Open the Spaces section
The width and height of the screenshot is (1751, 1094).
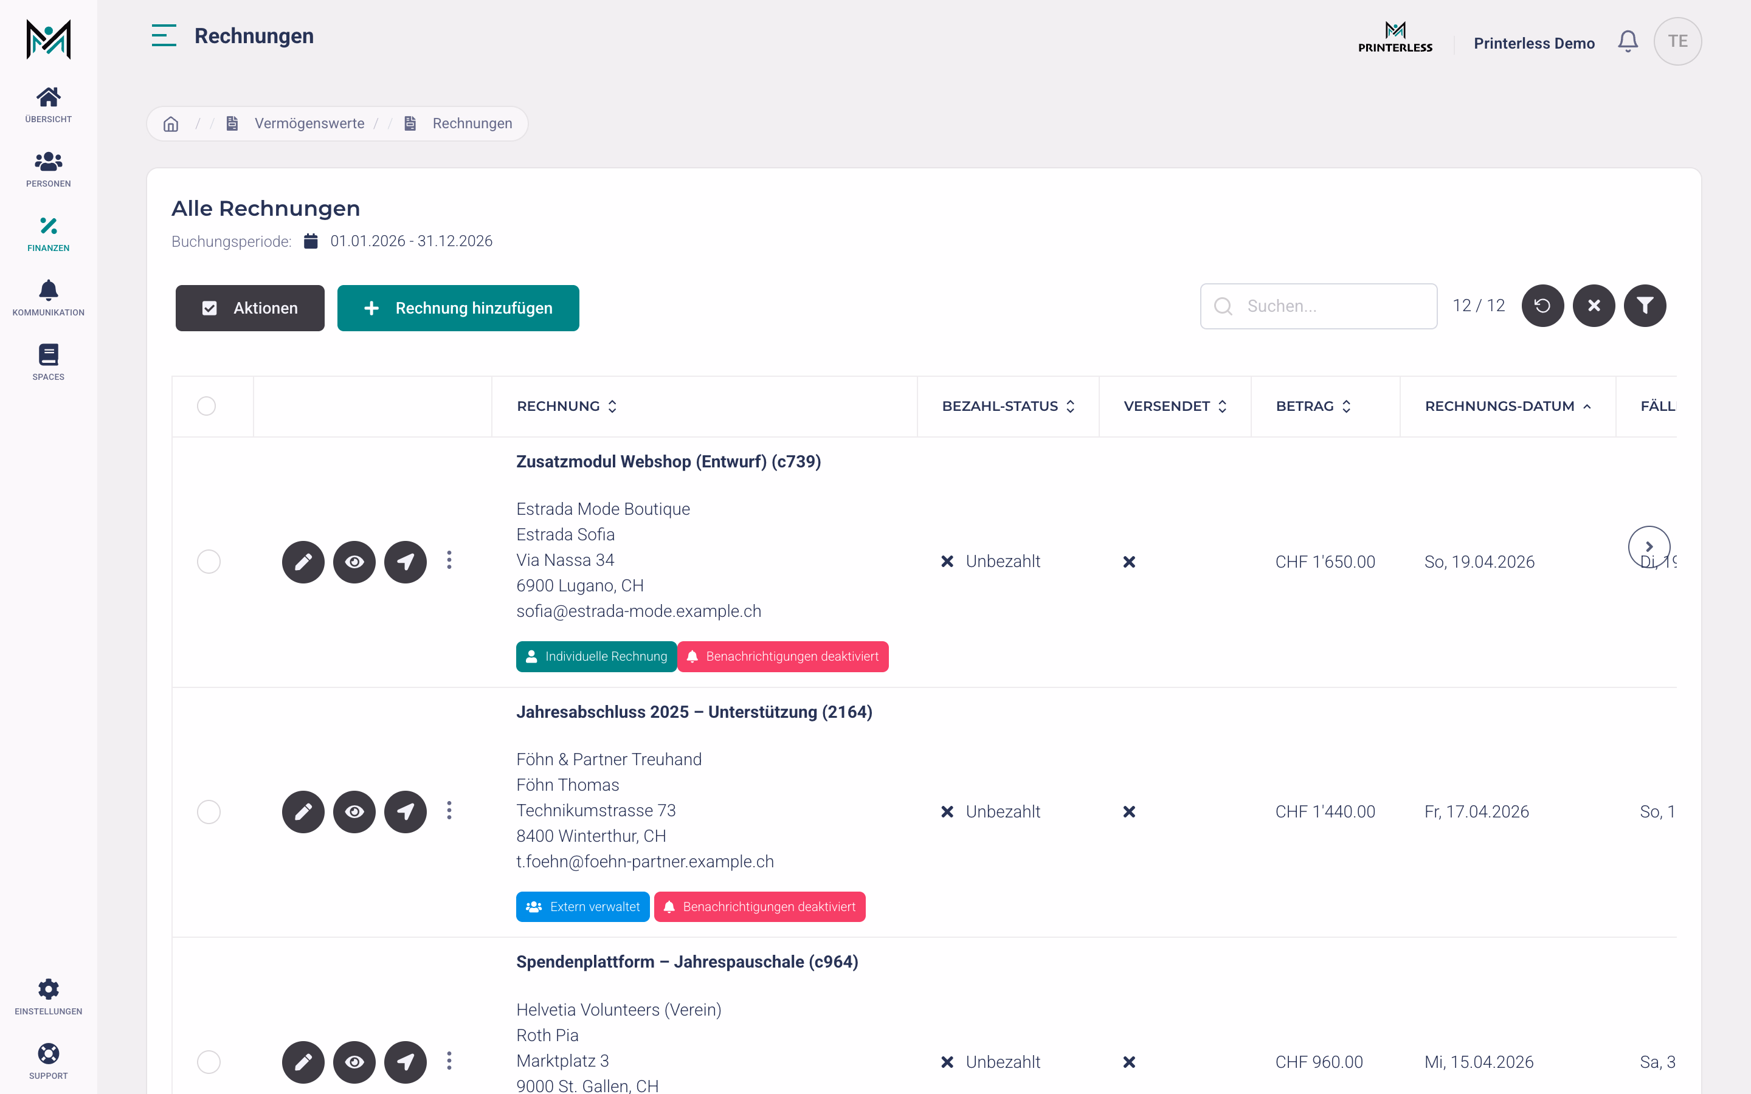(49, 362)
